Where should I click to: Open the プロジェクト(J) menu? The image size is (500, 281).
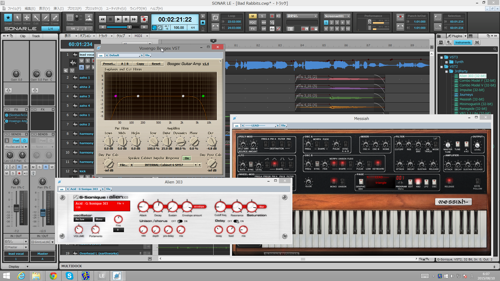pos(94,9)
